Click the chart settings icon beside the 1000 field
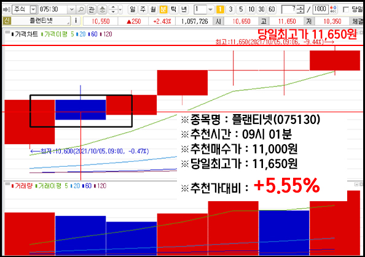The height and width of the screenshot is (257, 365). pos(333,10)
